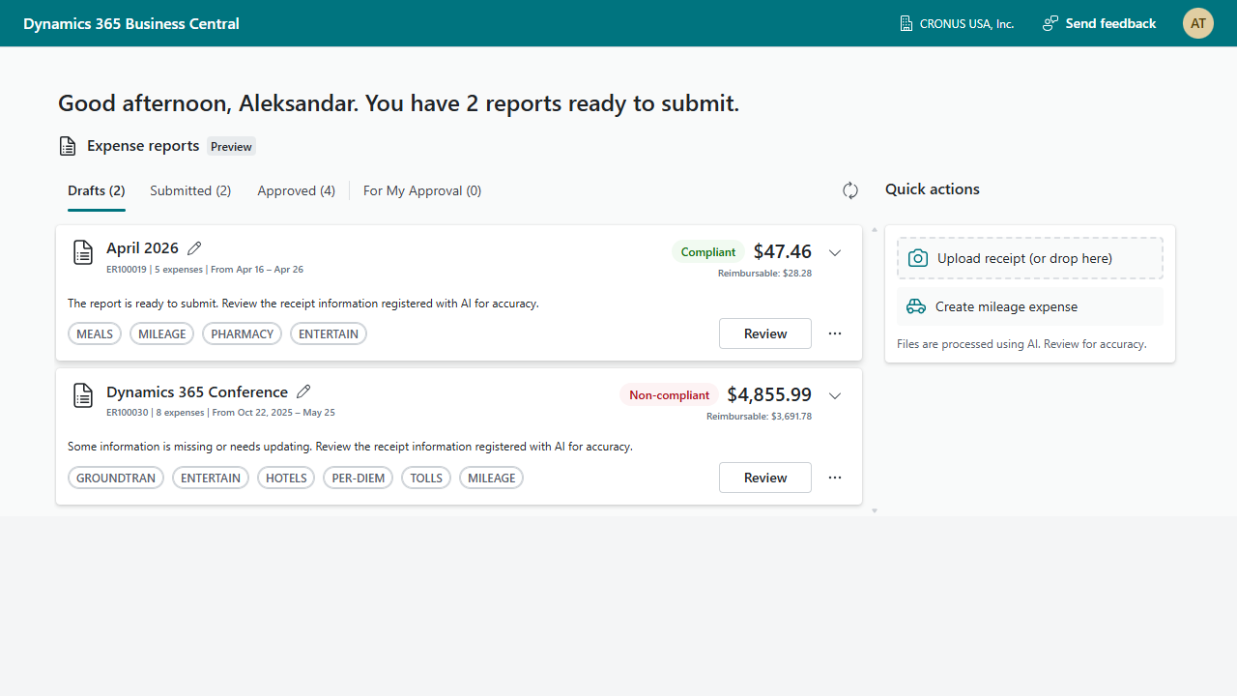The width and height of the screenshot is (1237, 696).
Task: Expand the Dynamics 365 Conference chevron
Action: tap(835, 395)
